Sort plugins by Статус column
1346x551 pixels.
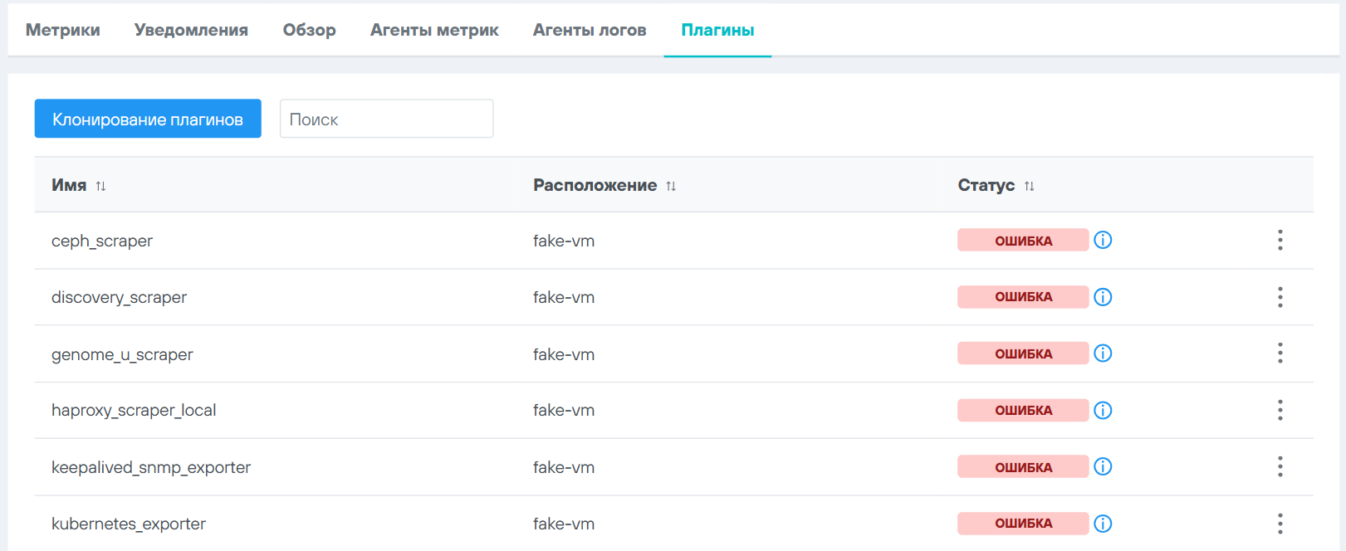(1029, 186)
